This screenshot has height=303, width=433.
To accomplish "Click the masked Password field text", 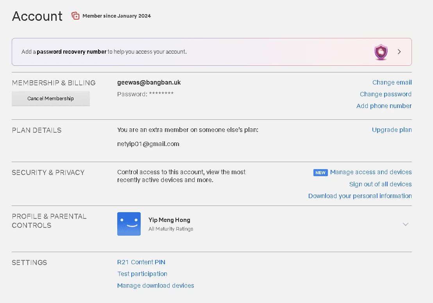I will (x=145, y=94).
